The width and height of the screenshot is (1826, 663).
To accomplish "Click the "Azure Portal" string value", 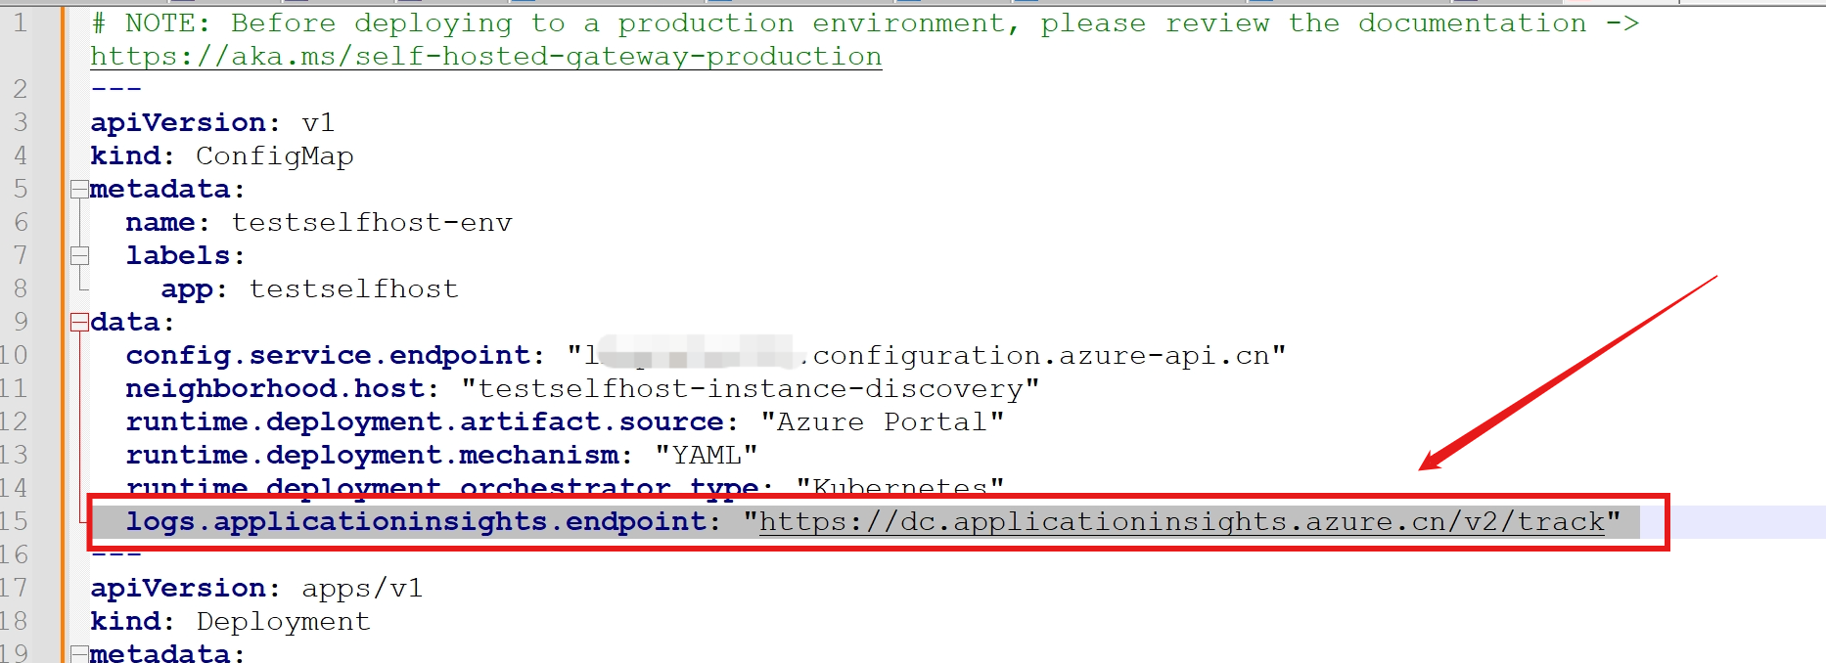I will tap(882, 422).
